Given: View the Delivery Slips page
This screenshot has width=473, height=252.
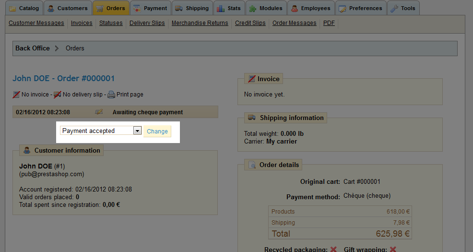Looking at the screenshot, I should click(x=147, y=23).
